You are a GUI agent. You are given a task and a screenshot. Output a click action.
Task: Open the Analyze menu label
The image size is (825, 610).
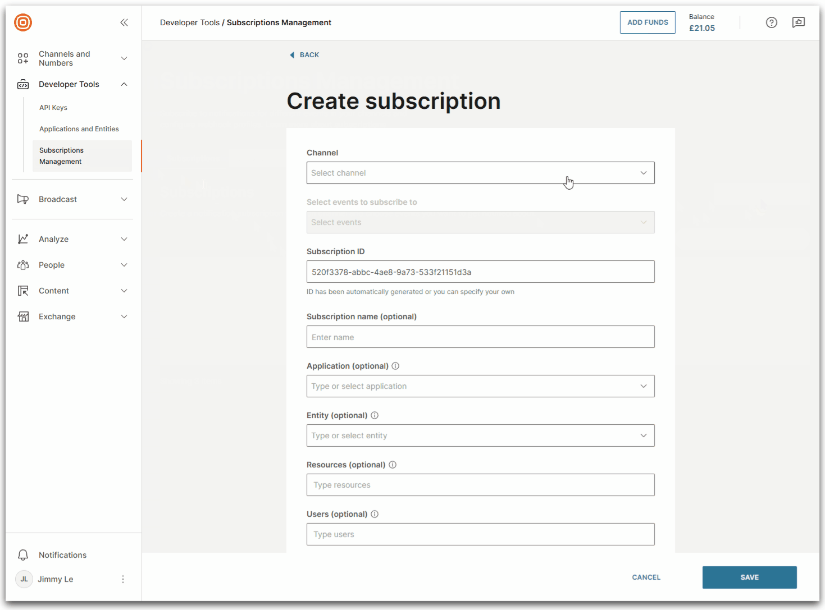click(x=53, y=239)
